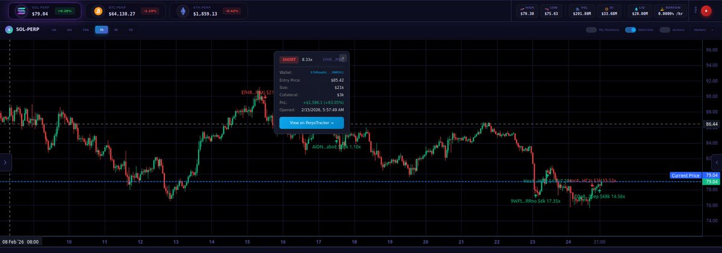Switch chart to 4h timeframe
The height and width of the screenshot is (253, 722).
pyautogui.click(x=116, y=30)
